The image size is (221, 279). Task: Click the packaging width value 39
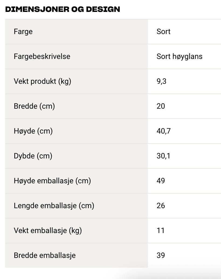pyautogui.click(x=161, y=255)
